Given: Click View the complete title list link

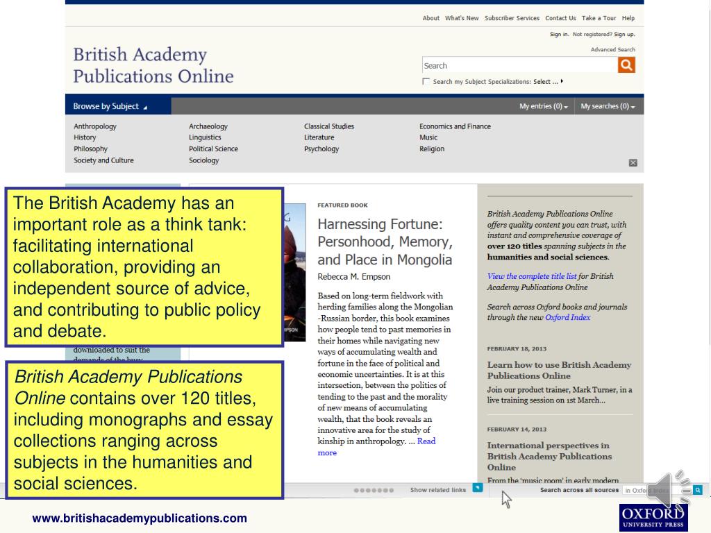Looking at the screenshot, I should (x=532, y=276).
